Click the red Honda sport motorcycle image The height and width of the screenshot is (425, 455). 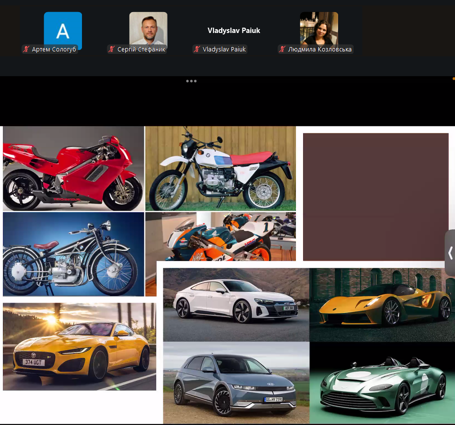tap(73, 168)
